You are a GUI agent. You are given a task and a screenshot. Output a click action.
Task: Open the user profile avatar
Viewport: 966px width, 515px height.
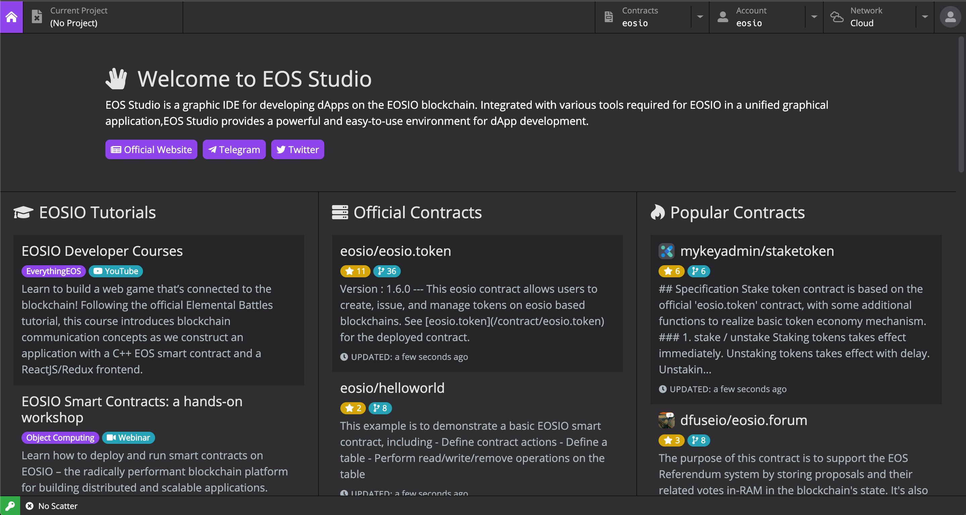tap(950, 17)
